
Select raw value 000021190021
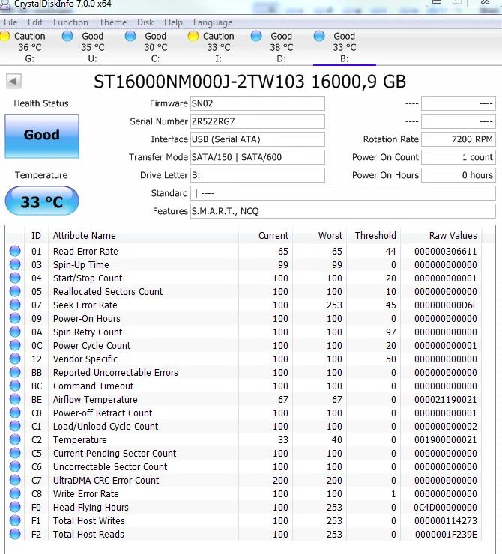[446, 400]
